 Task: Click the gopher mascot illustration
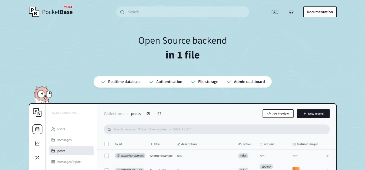[x=43, y=95]
